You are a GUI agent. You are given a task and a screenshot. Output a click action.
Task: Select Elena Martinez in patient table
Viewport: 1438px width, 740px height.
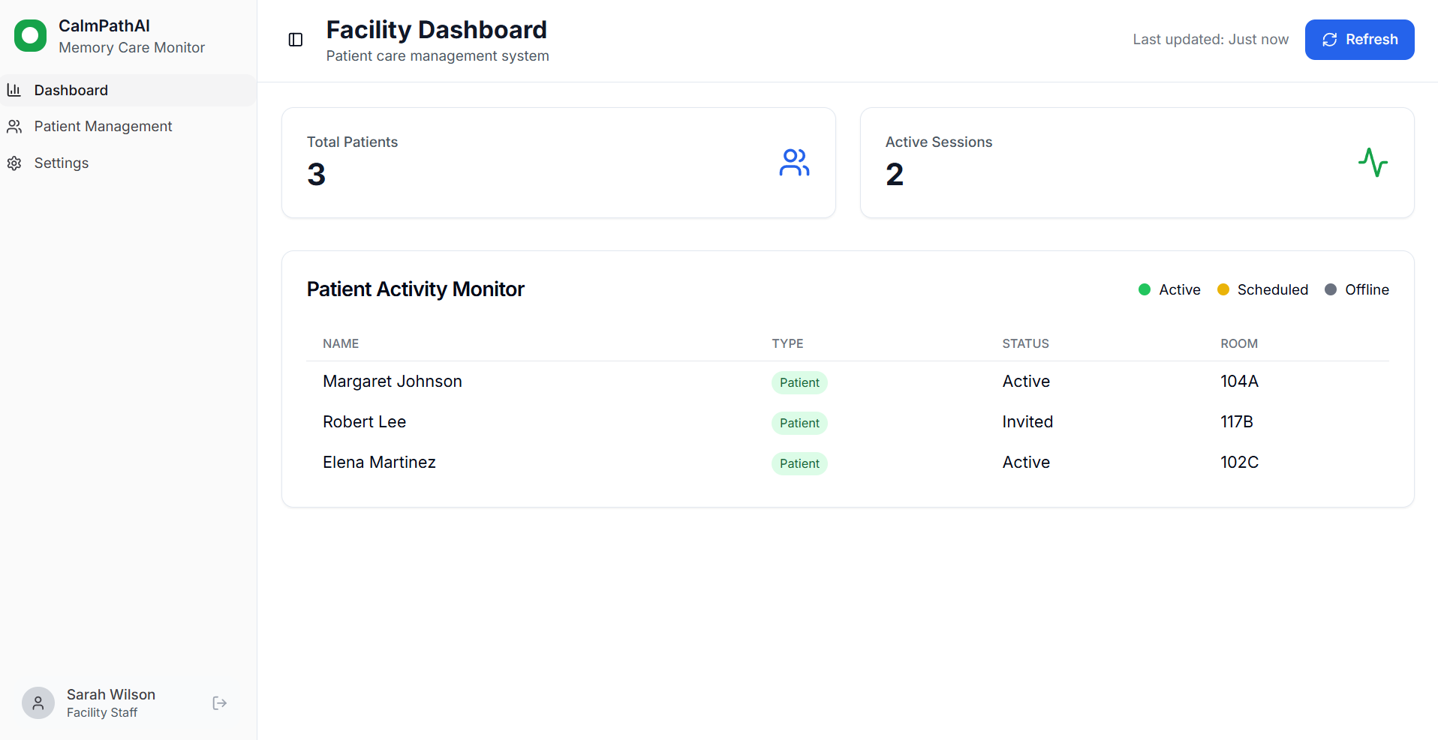click(x=379, y=463)
